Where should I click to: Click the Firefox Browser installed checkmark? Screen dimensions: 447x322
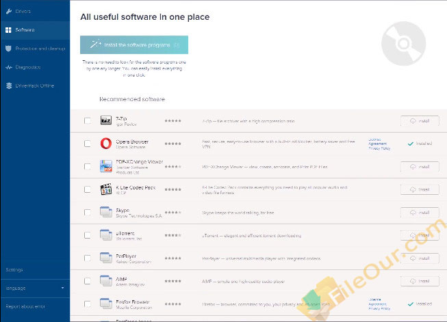point(411,304)
